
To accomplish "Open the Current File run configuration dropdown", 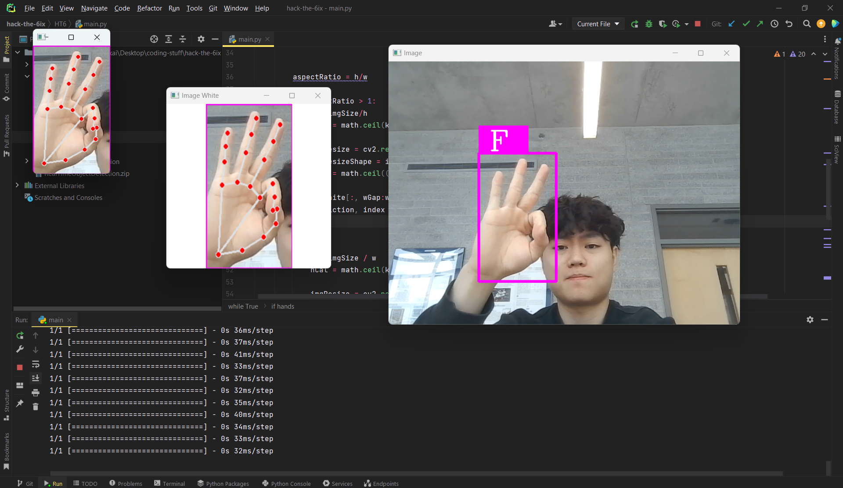I will click(598, 24).
